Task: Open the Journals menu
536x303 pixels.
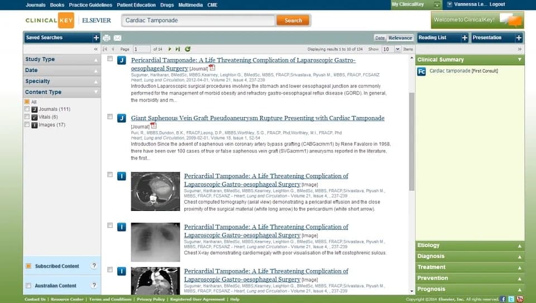Action: click(x=36, y=5)
